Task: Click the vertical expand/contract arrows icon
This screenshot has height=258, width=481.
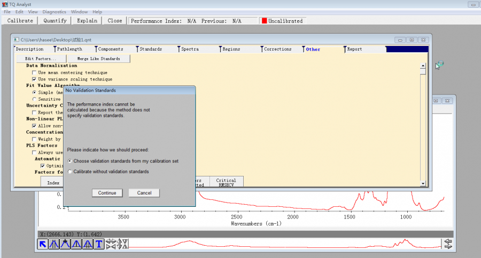Action: (x=122, y=244)
